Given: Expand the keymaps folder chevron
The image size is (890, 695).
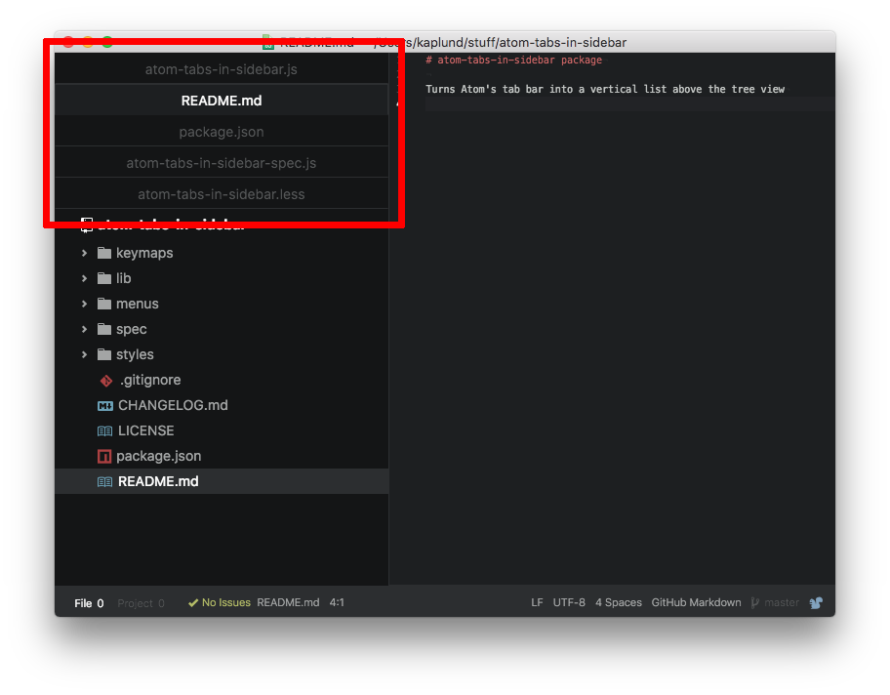Looking at the screenshot, I should (85, 253).
